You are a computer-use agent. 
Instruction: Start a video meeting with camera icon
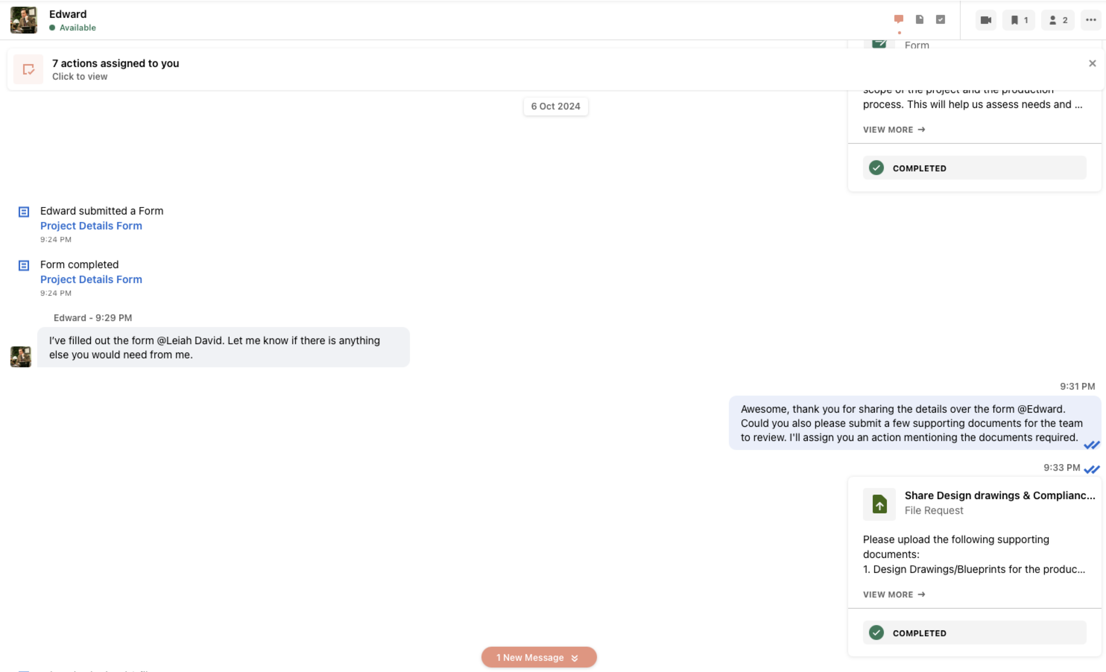click(x=986, y=20)
